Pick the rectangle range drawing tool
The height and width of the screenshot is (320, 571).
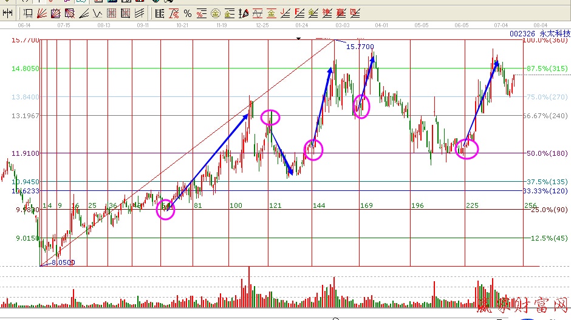[28, 13]
